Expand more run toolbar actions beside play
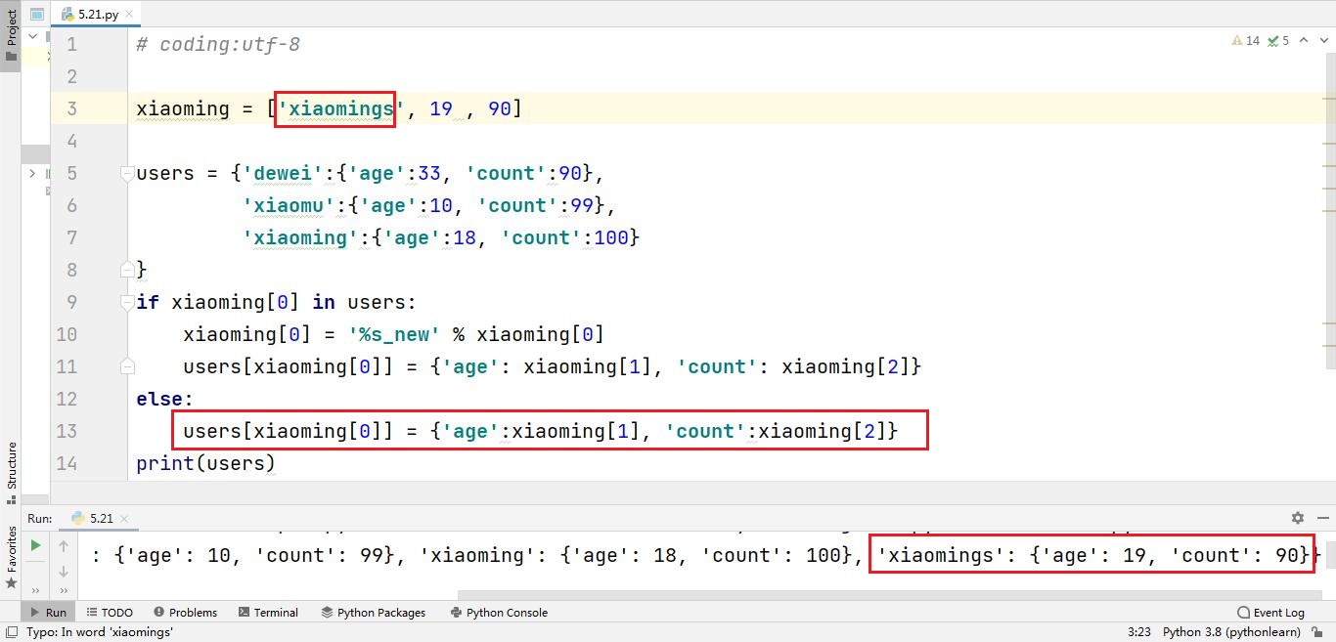 point(36,589)
